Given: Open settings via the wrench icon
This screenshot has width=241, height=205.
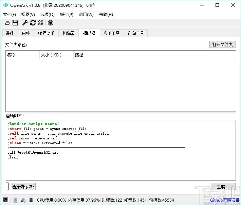Looking at the screenshot, I should coord(25,23).
